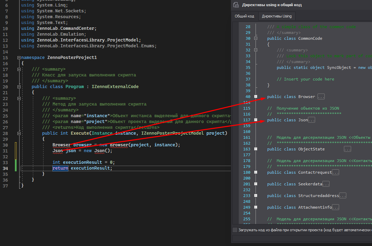Click line number 117 in common code editor
Image resolution: width=372 pixels, height=246 pixels.
[x=247, y=120]
